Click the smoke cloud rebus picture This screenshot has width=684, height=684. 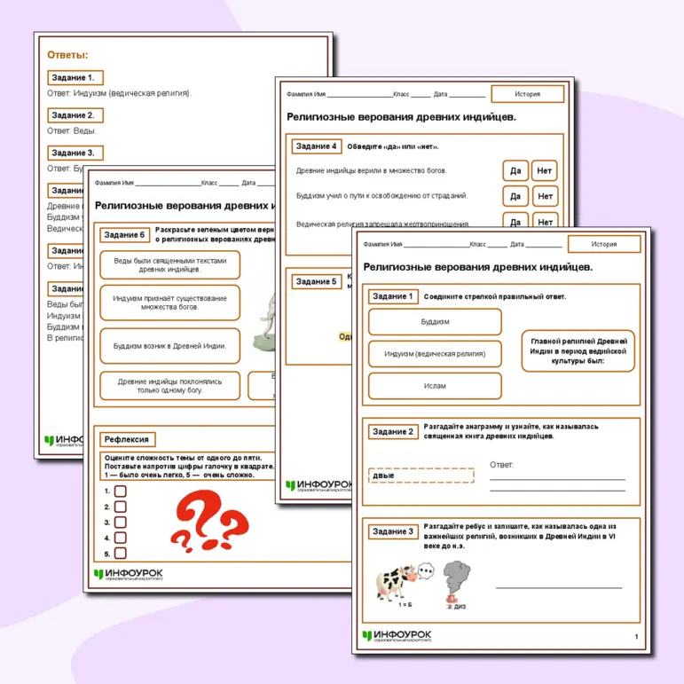456,581
